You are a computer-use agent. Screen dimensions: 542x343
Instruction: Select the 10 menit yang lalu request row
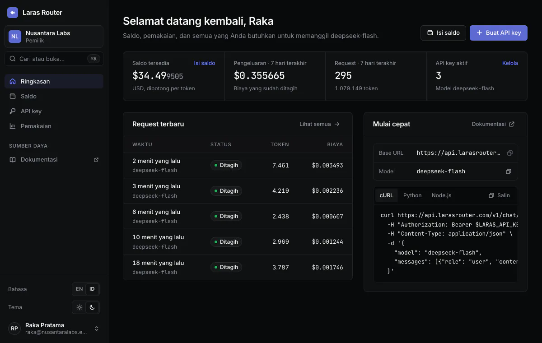click(x=238, y=242)
